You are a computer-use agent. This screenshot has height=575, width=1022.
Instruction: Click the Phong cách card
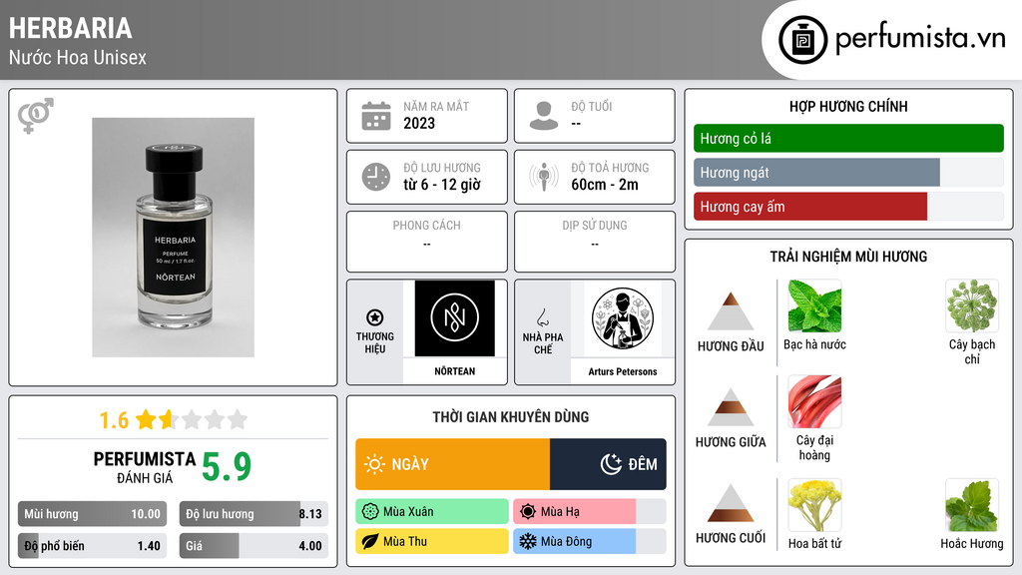427,242
